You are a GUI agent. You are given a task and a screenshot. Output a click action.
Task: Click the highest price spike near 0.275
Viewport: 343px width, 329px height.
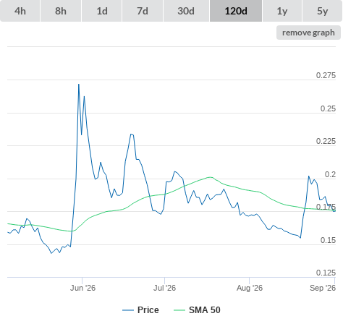tap(79, 85)
